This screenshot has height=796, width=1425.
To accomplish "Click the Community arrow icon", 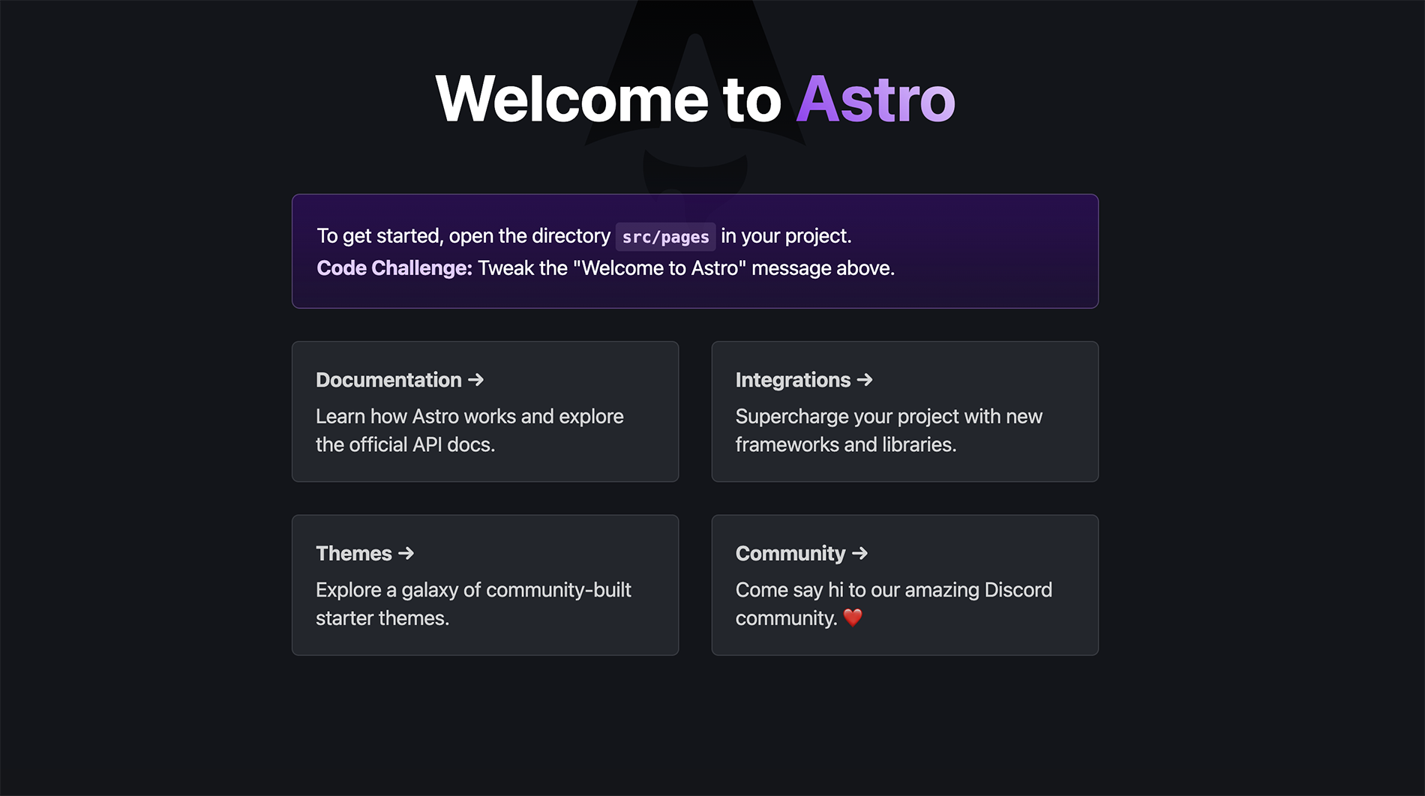I will click(x=860, y=553).
